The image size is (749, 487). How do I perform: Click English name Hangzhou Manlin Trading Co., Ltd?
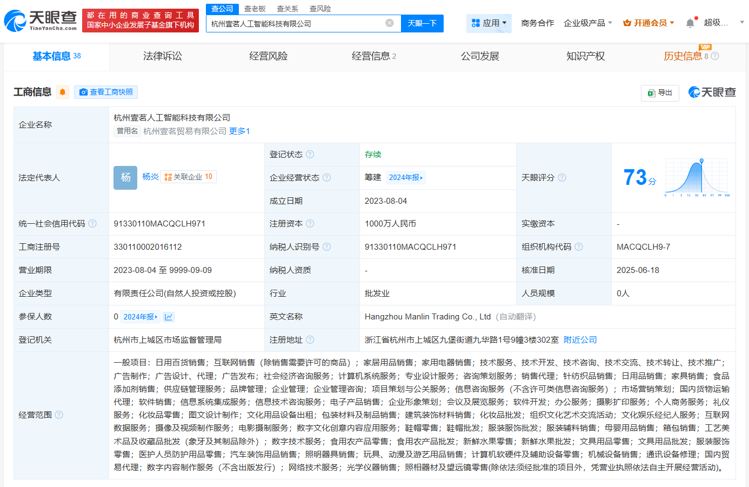point(427,317)
